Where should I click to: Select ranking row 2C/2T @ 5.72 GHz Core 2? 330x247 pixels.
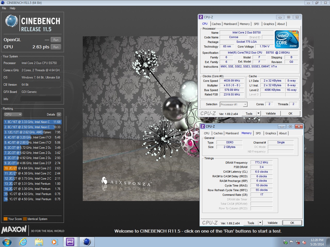click(32, 148)
